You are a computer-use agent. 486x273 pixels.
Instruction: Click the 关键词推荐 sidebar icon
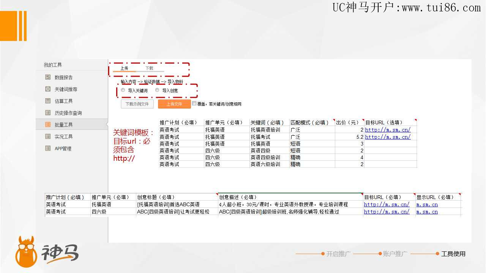pyautogui.click(x=48, y=89)
